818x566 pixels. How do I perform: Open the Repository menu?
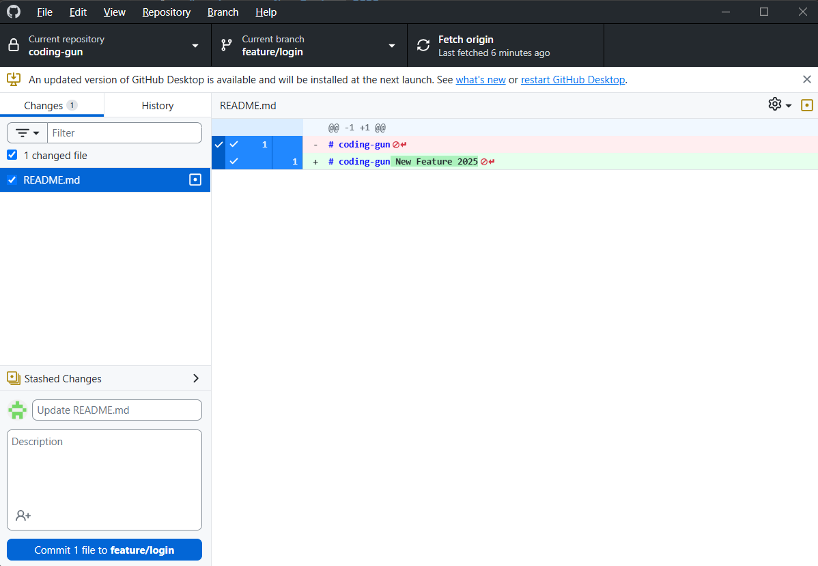tap(167, 12)
